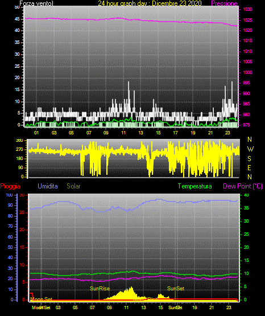The image size is (265, 316).
Task: Click the Pressione legend label
Action: coord(224,3)
